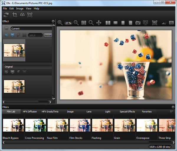Select the Pan (four-arrow) tool
Screen dimensions: 177x151
tap(99, 23)
